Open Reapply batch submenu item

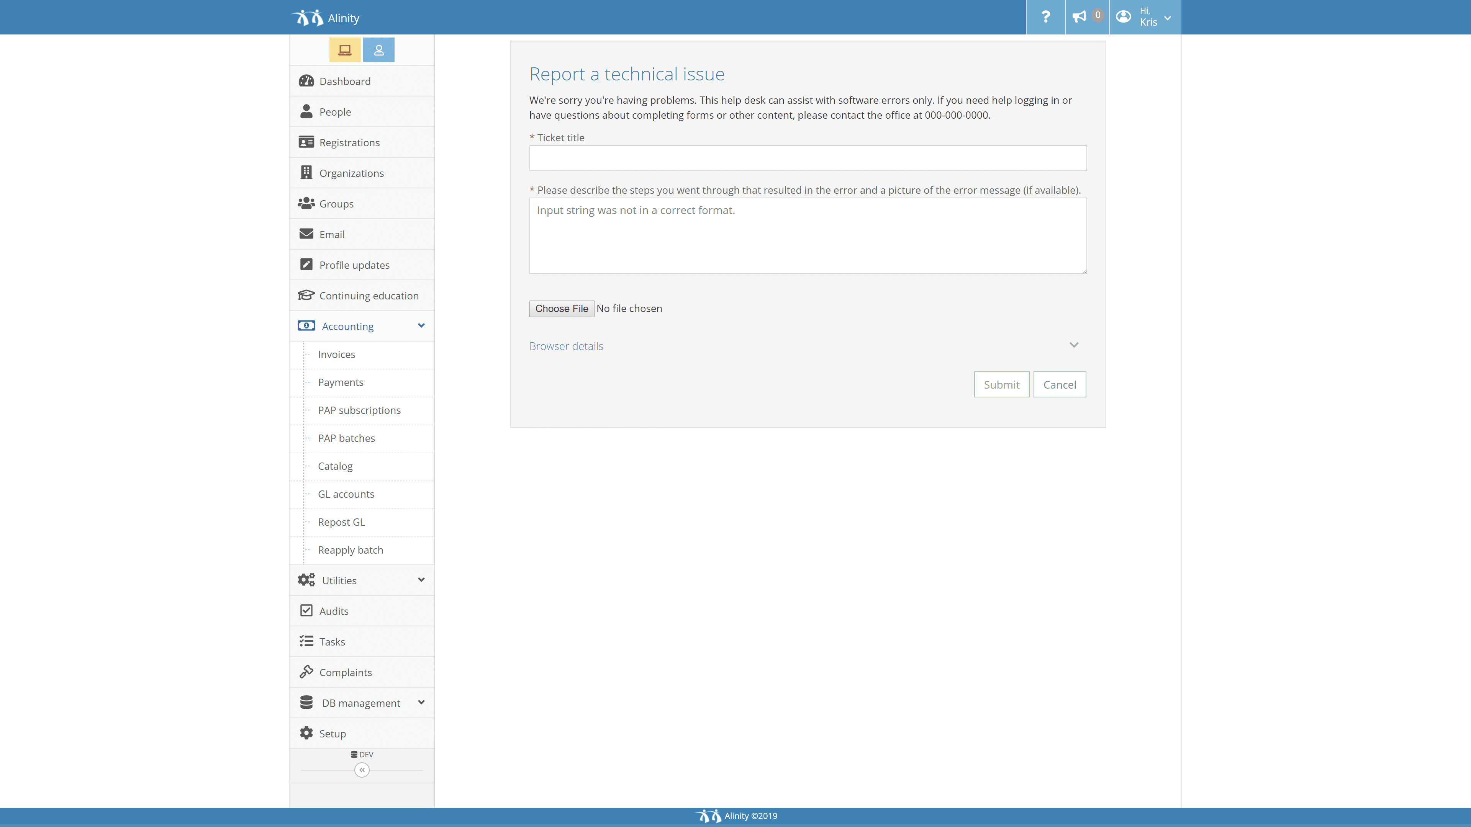point(362,550)
